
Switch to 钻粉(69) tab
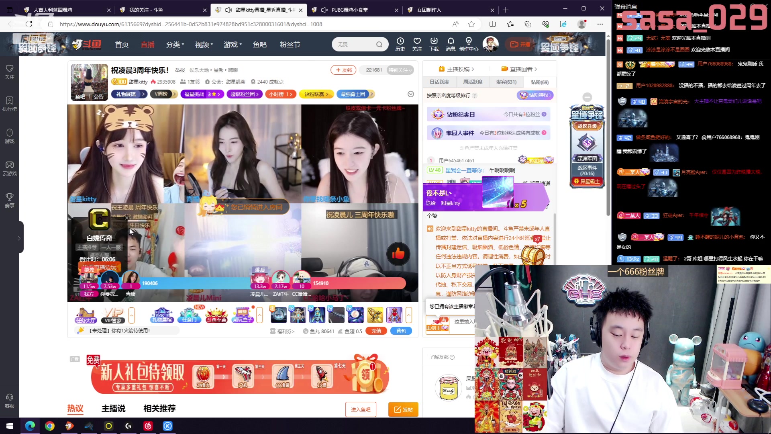[539, 82]
